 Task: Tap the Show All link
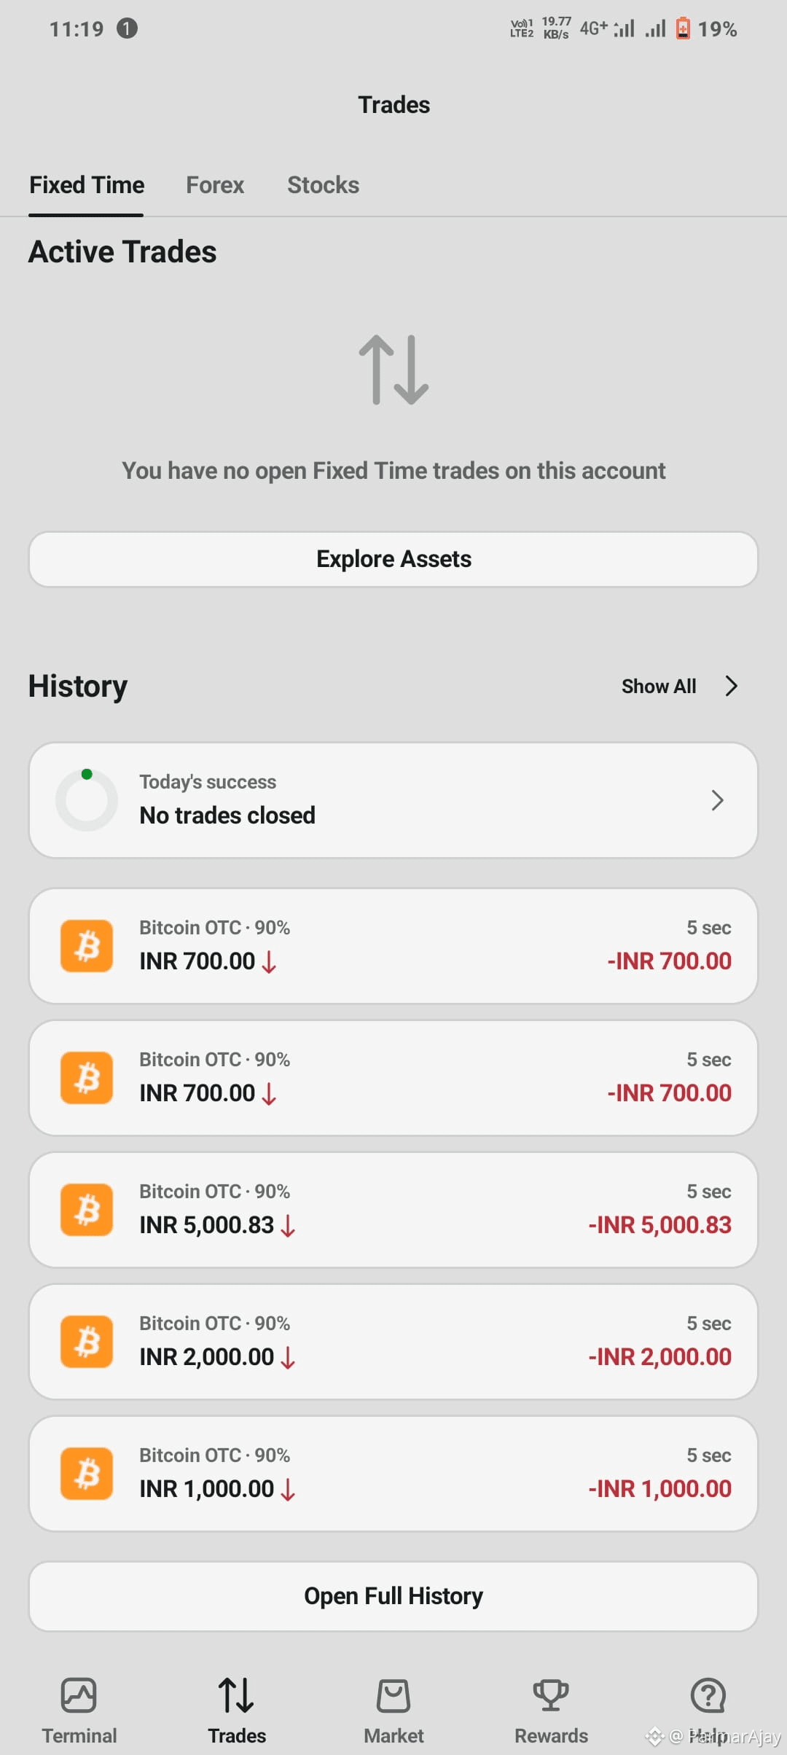[x=659, y=686]
